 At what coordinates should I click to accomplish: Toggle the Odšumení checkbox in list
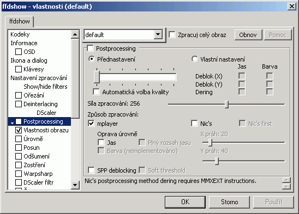[x=19, y=156]
